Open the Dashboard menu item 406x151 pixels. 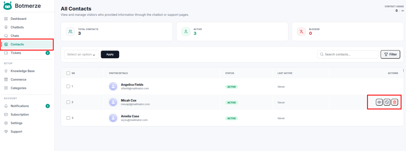pyautogui.click(x=27, y=19)
